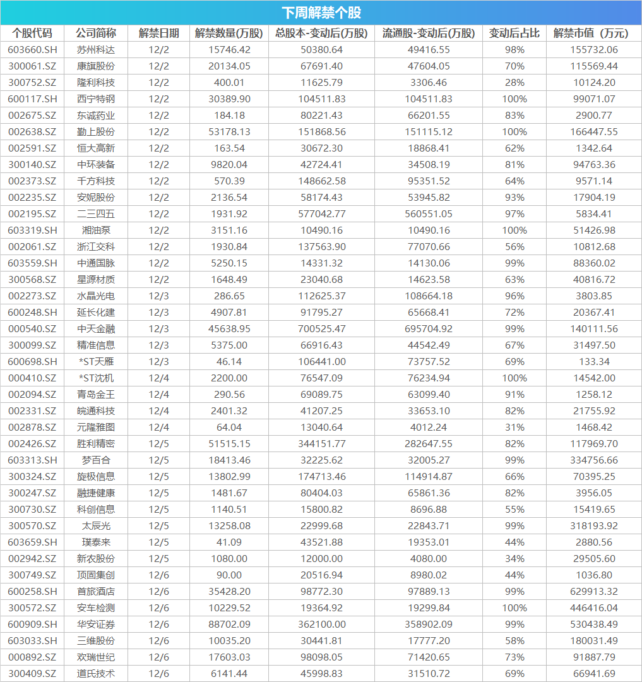
Task: Click company name 勤上股份
Action: pos(96,132)
